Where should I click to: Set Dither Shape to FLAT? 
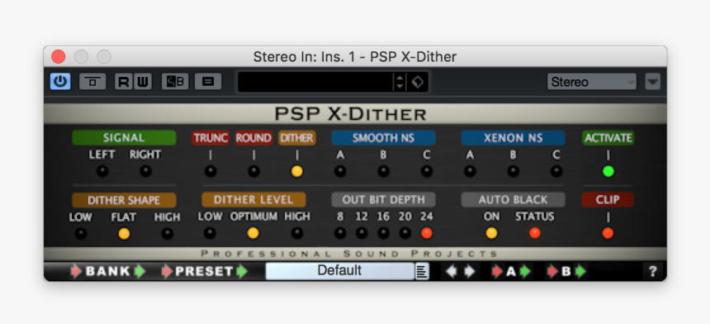124,234
